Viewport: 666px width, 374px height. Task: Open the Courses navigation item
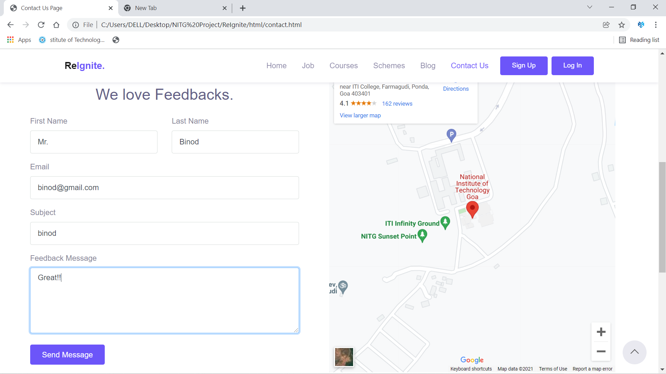tap(343, 65)
